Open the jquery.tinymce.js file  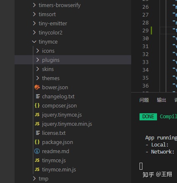click(62, 115)
